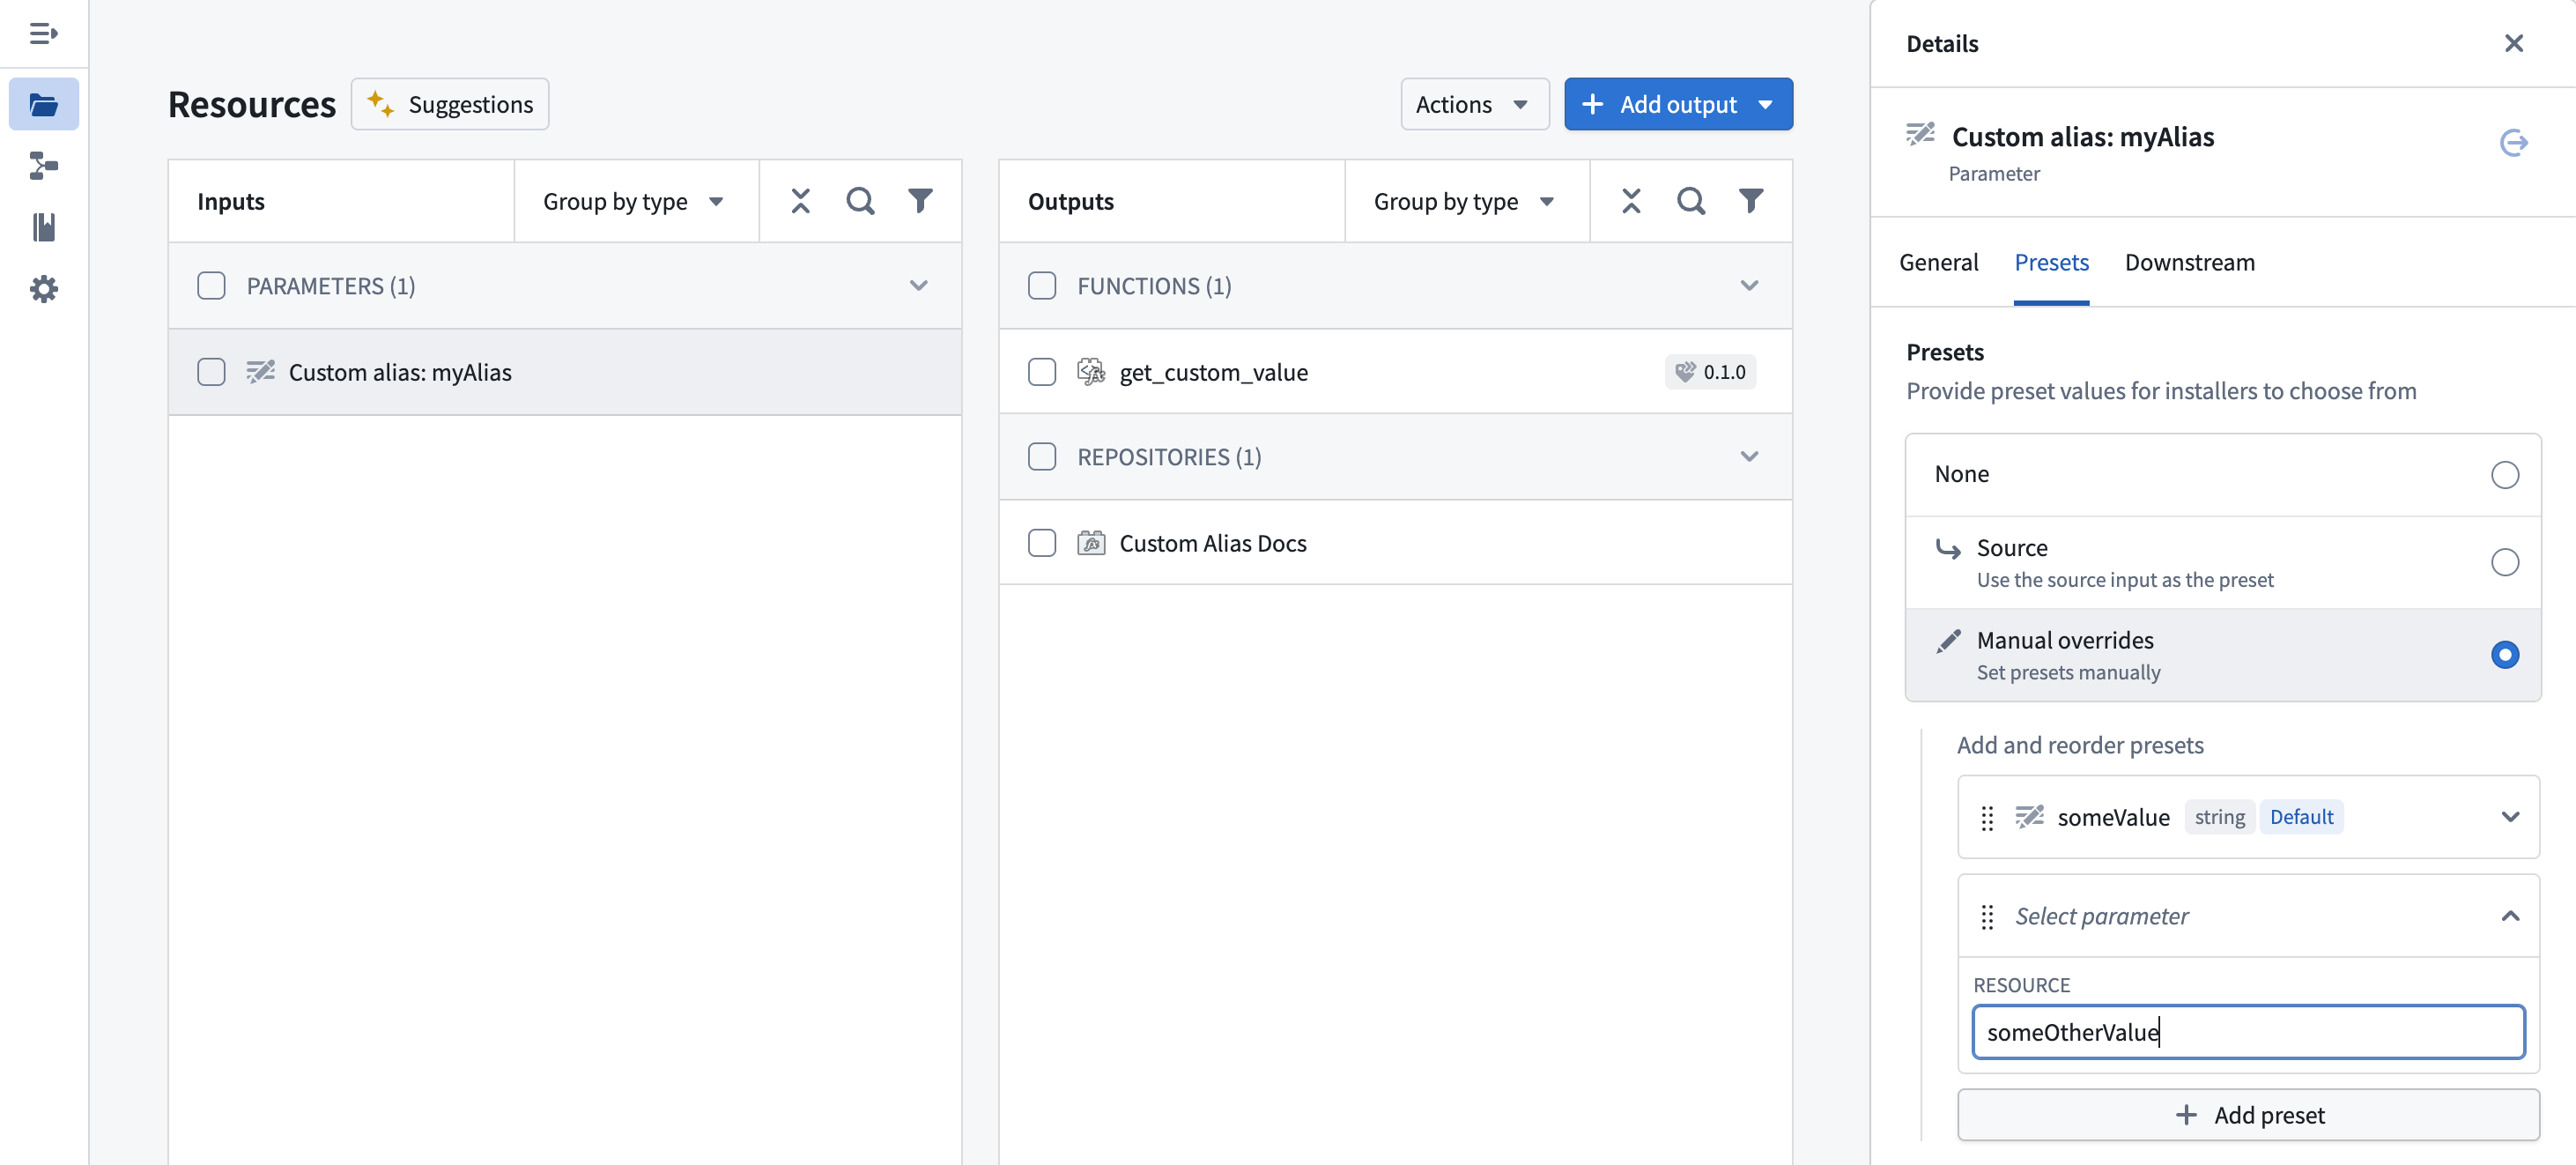Click the Add preset button

tap(2248, 1114)
